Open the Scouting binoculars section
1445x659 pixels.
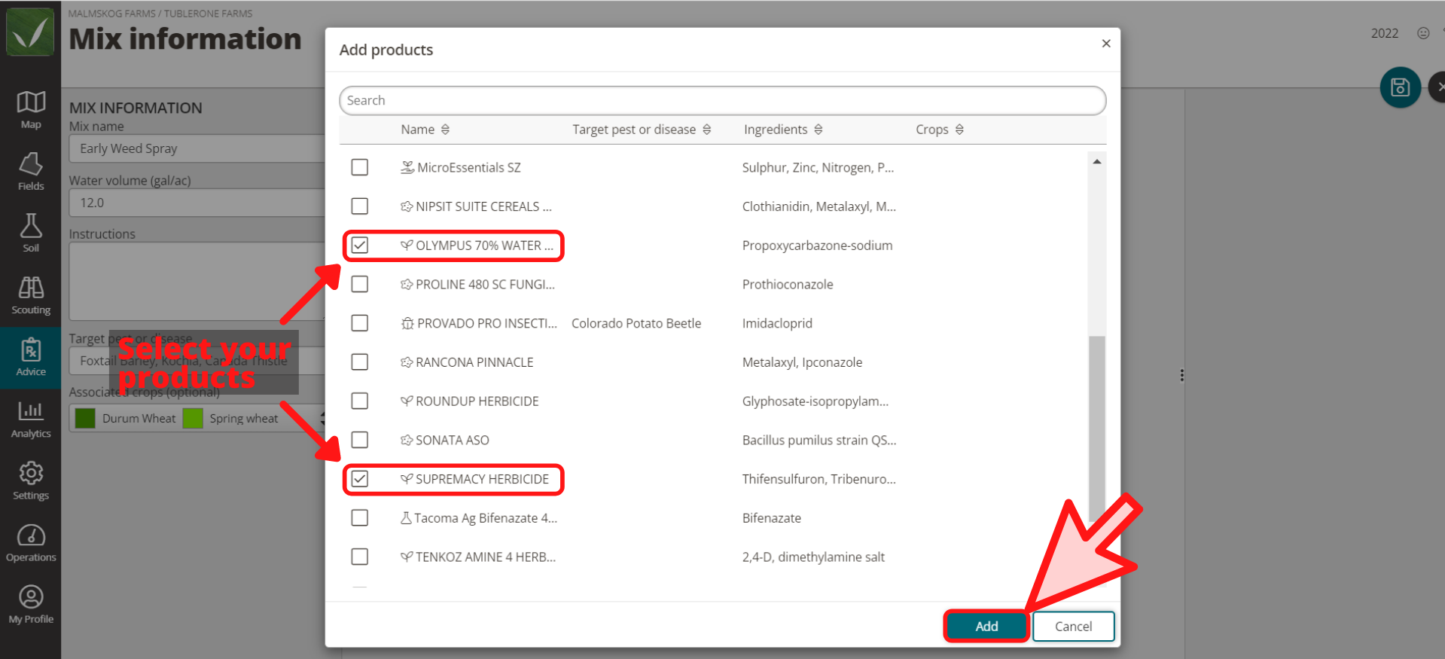point(31,295)
